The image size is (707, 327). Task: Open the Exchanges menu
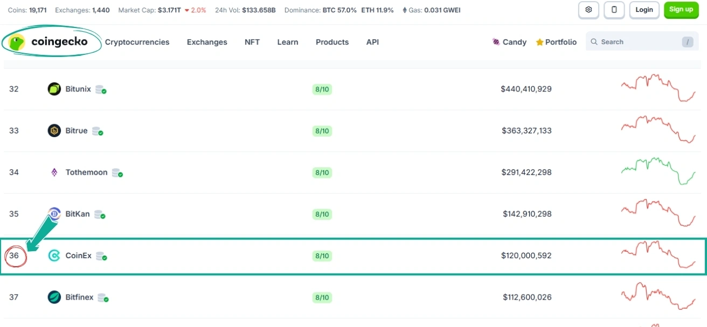(207, 42)
